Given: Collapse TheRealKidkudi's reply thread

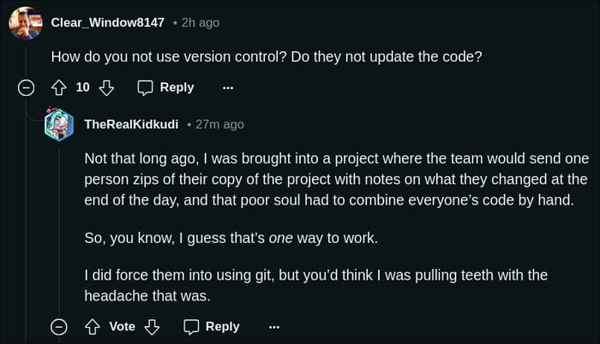Looking at the screenshot, I should click(x=59, y=326).
